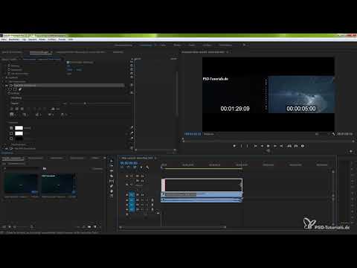Left-align the text
The height and width of the screenshot is (268, 357).
coord(11,109)
